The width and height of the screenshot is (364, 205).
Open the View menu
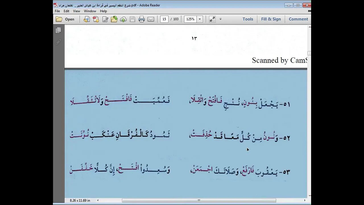(x=76, y=11)
